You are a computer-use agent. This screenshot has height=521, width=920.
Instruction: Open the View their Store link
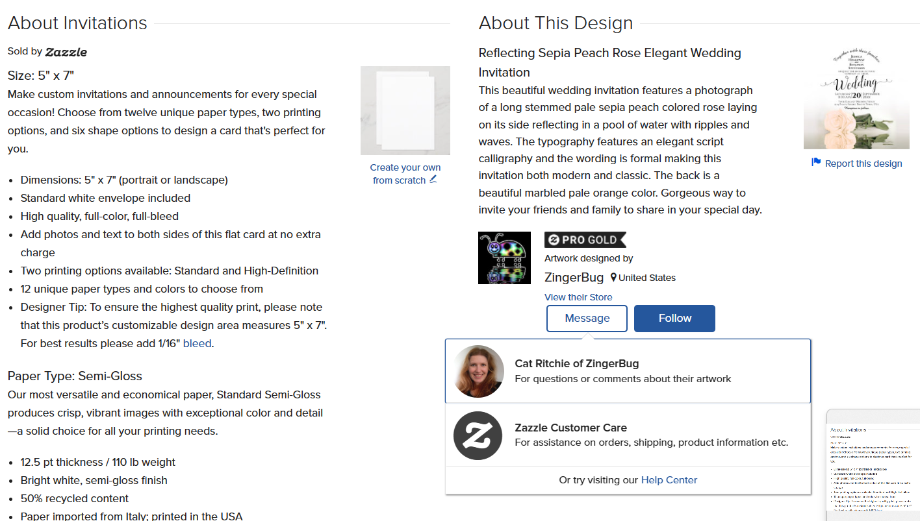(x=578, y=297)
